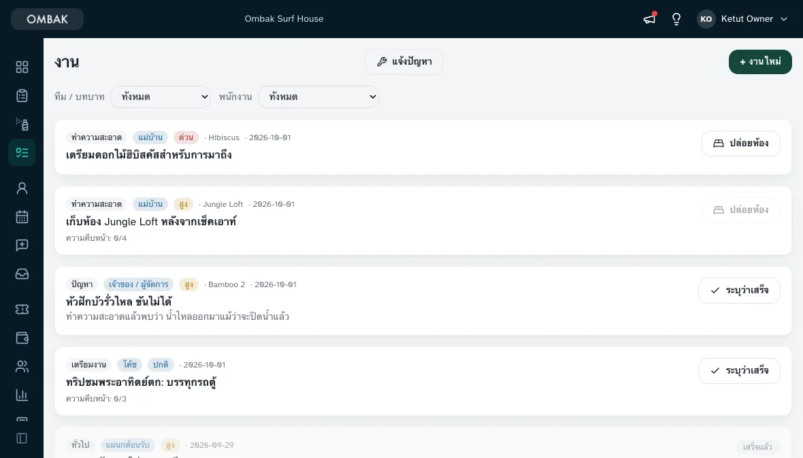Screen dimensions: 803x458
Task: Open announcements megaphone icon
Action: pyautogui.click(x=649, y=19)
